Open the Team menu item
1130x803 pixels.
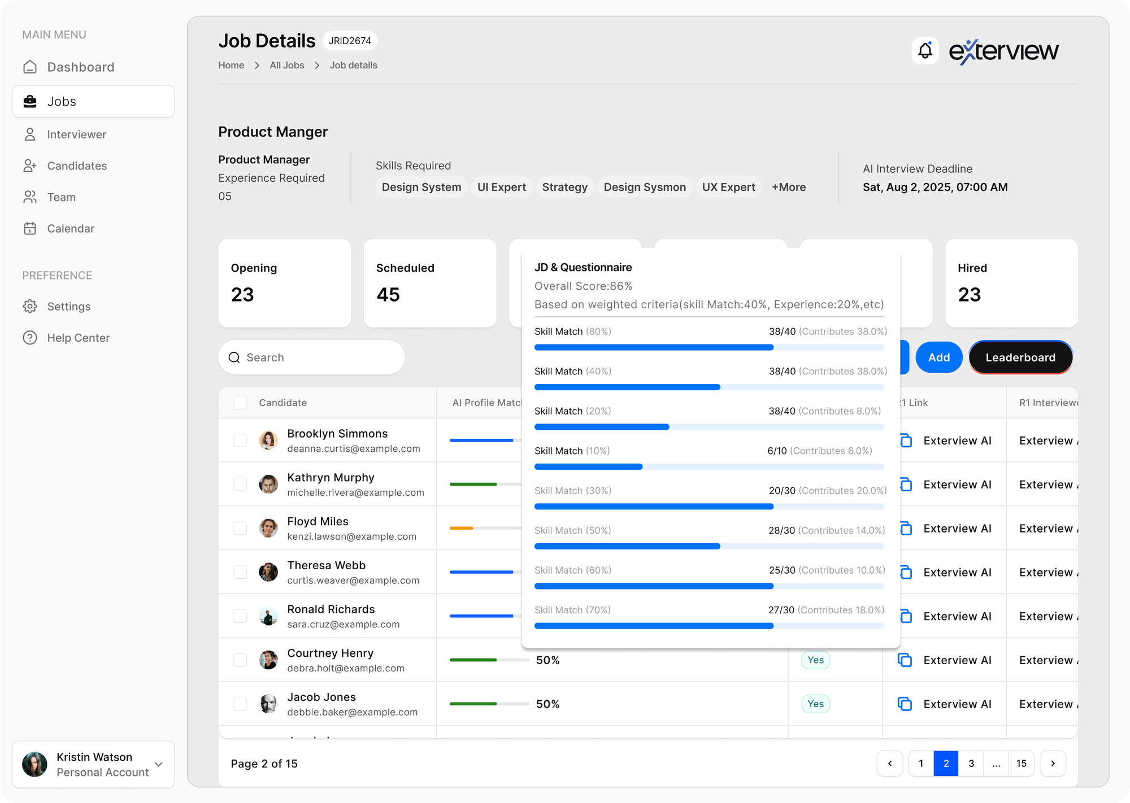[61, 197]
